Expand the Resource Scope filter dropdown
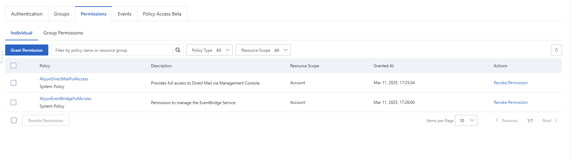The width and height of the screenshot is (571, 160). [263, 50]
